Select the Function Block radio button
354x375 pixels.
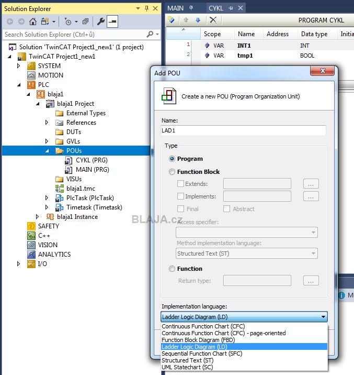pyautogui.click(x=172, y=172)
